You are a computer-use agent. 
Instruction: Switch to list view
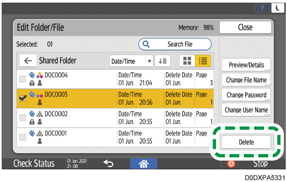tap(202, 61)
